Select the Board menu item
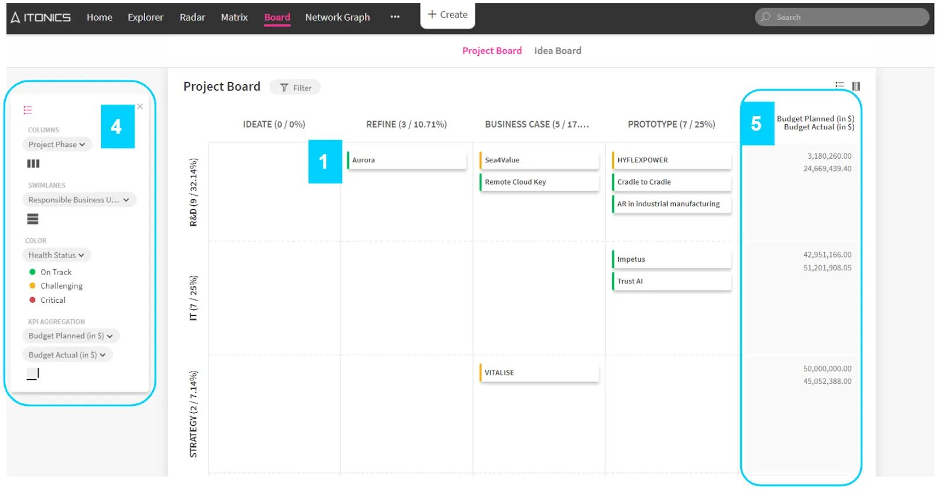The width and height of the screenshot is (940, 491). click(x=277, y=18)
